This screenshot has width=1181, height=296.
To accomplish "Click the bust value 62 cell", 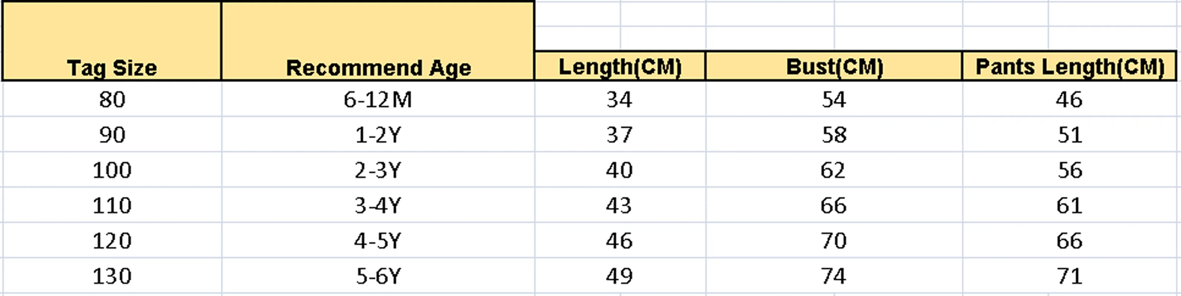I will (834, 169).
